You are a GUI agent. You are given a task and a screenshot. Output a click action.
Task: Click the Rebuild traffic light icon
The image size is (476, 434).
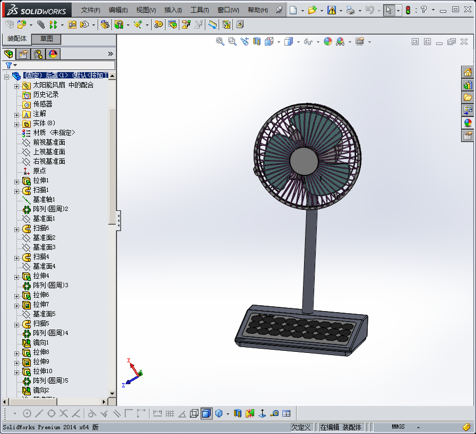click(408, 10)
